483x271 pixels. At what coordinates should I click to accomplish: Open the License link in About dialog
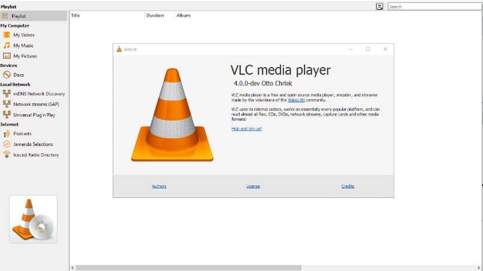pos(253,186)
